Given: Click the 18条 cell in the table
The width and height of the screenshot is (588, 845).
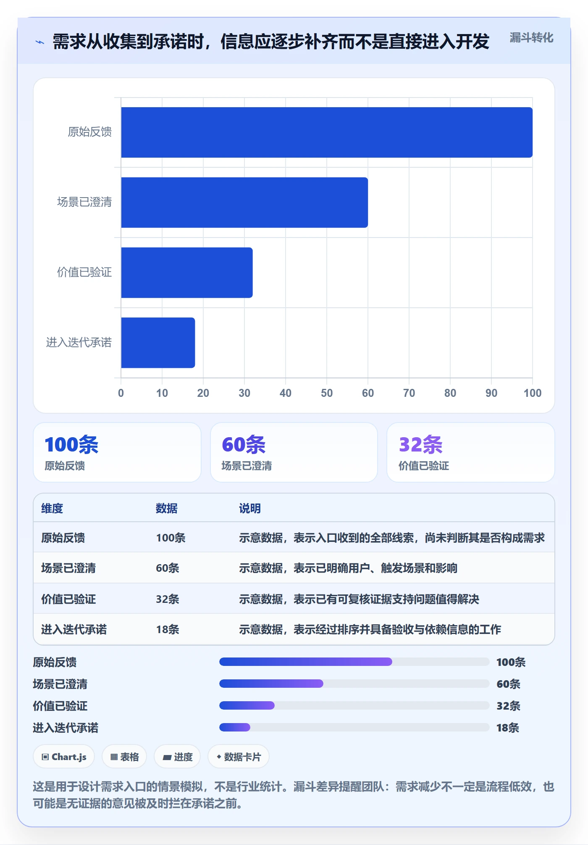Looking at the screenshot, I should click(x=168, y=629).
